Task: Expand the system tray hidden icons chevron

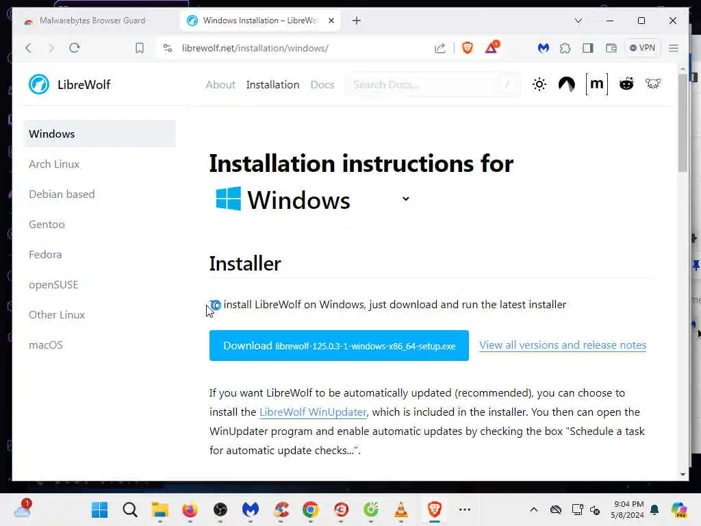Action: [534, 510]
